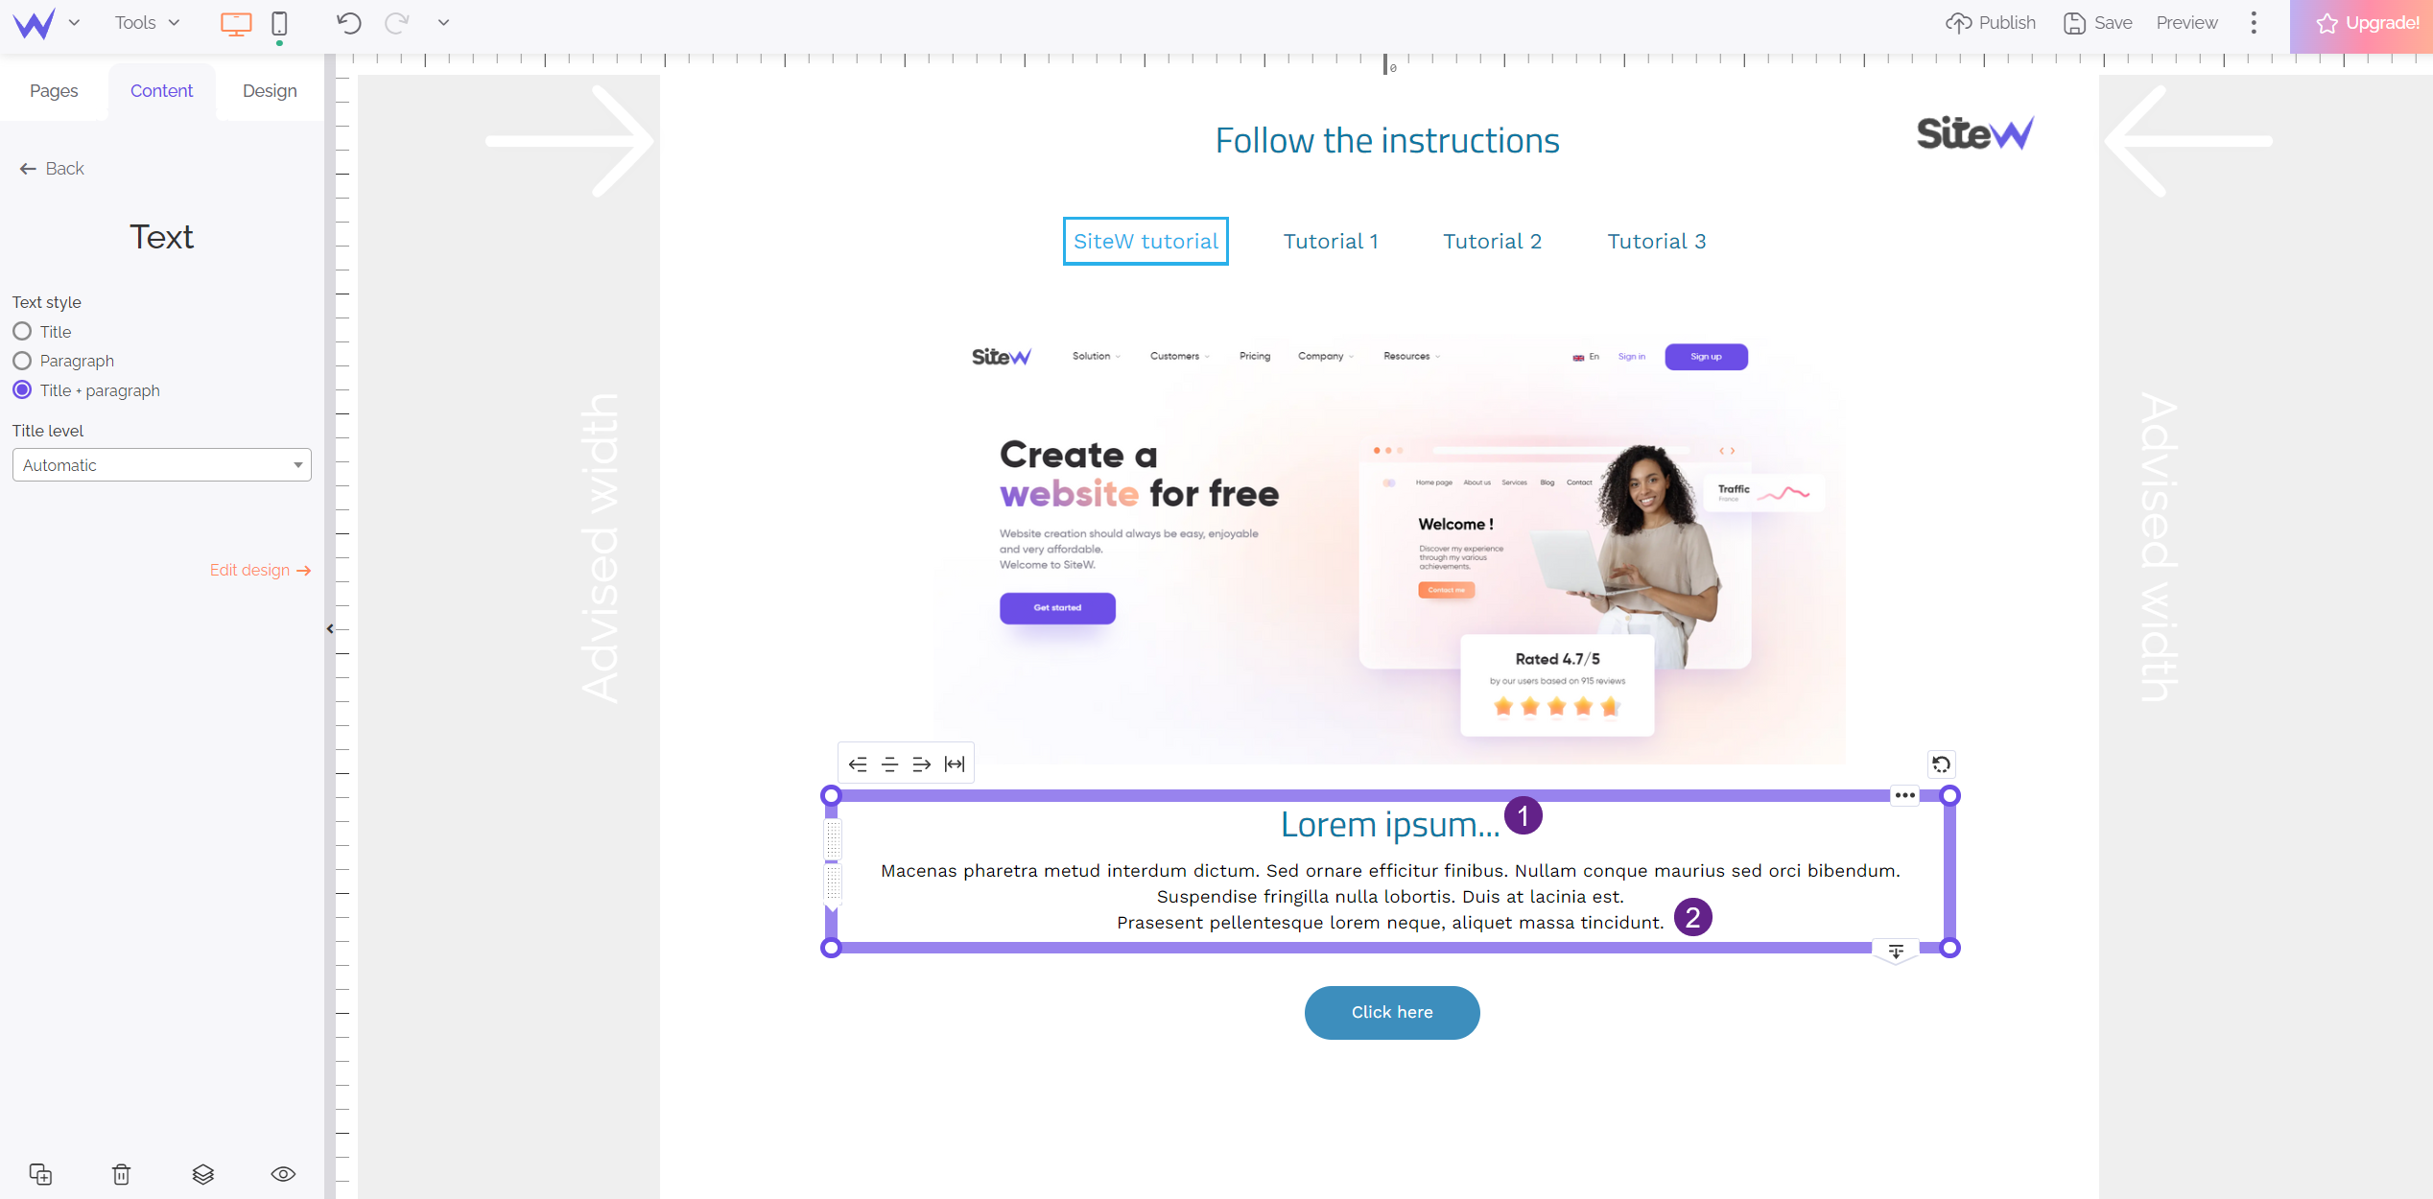Click the visibility eye icon
This screenshot has height=1199, width=2433.
pyautogui.click(x=282, y=1173)
